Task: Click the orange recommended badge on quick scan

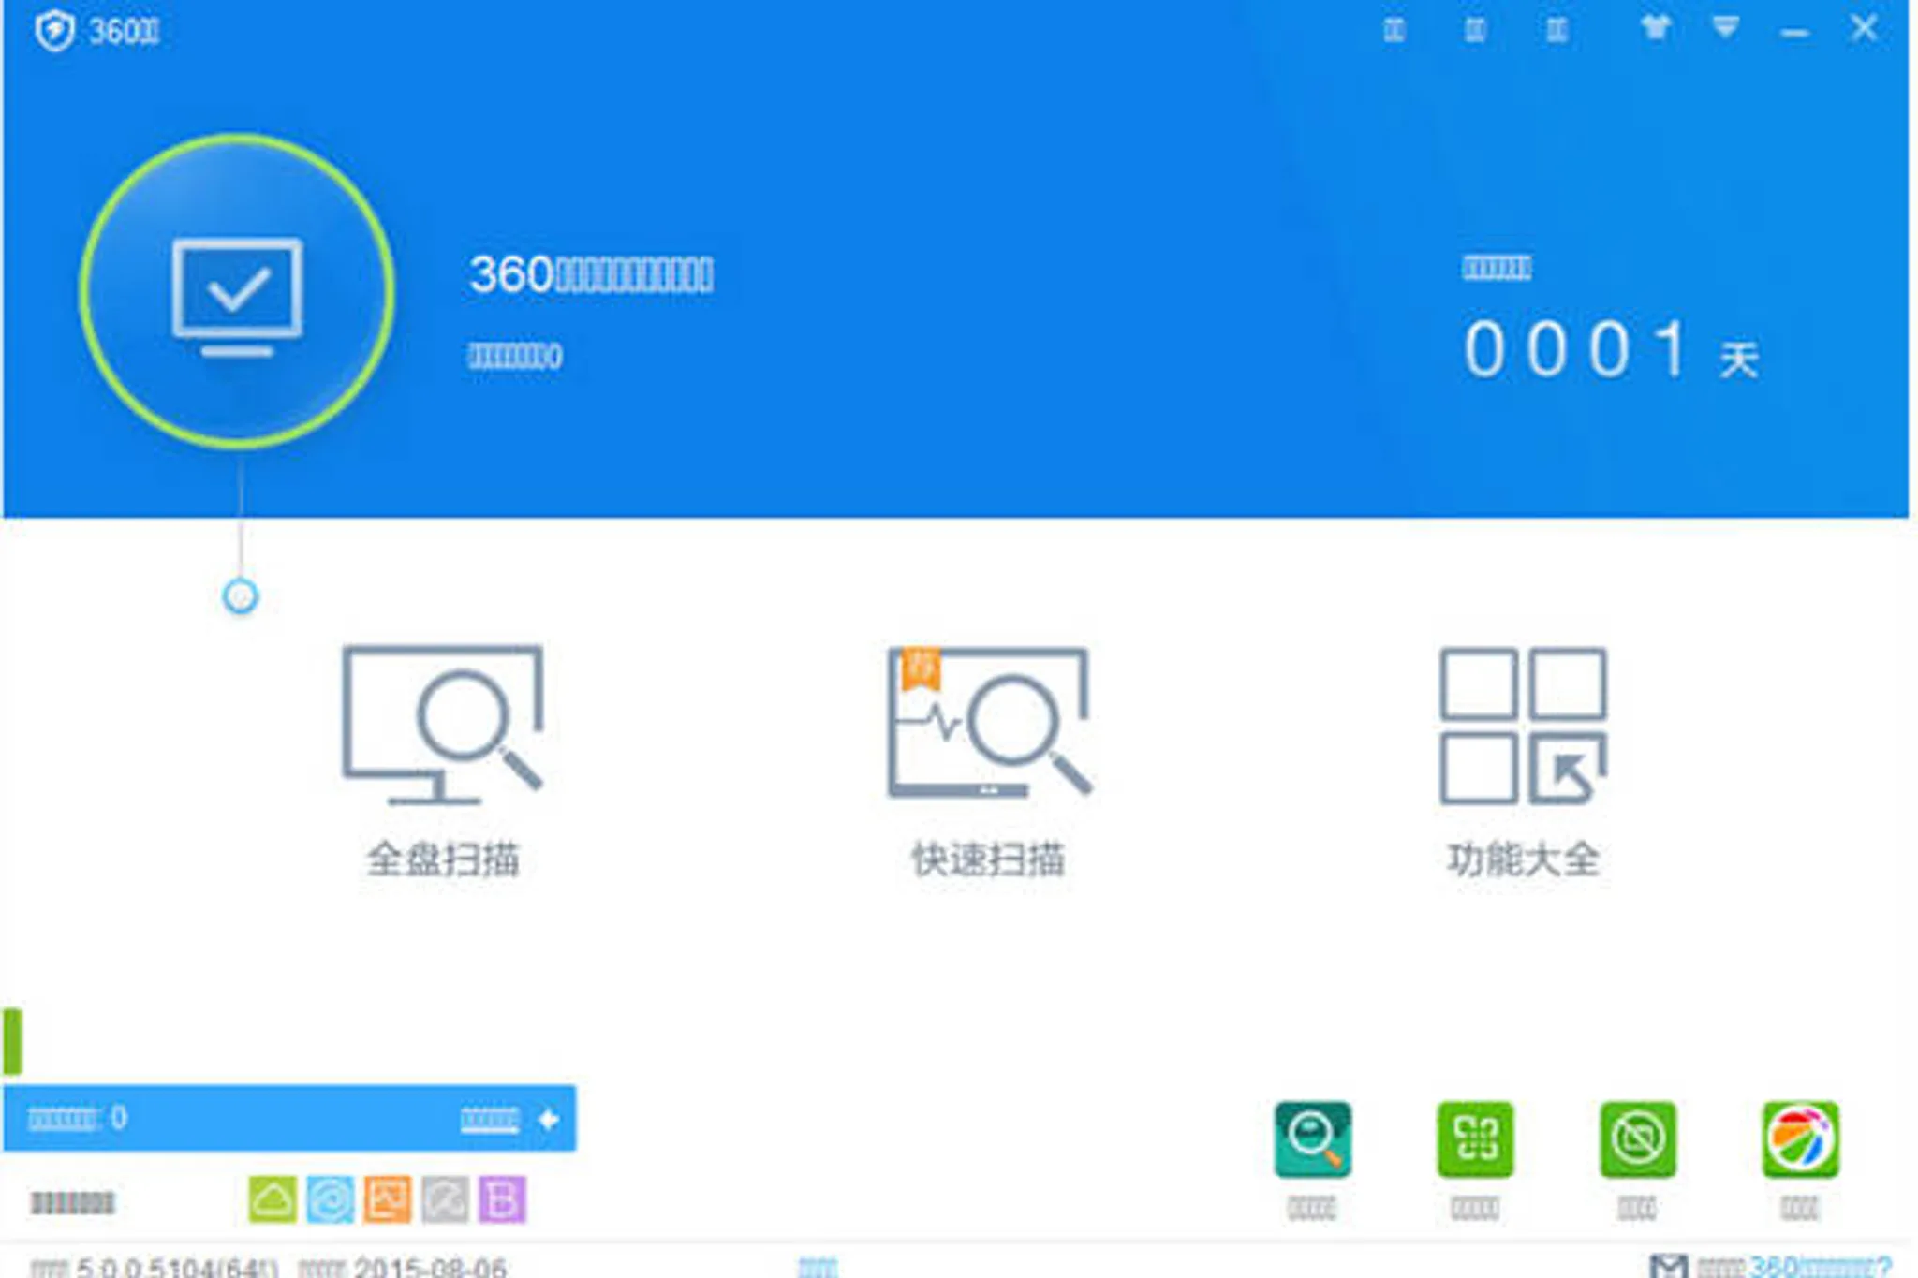Action: coord(920,668)
